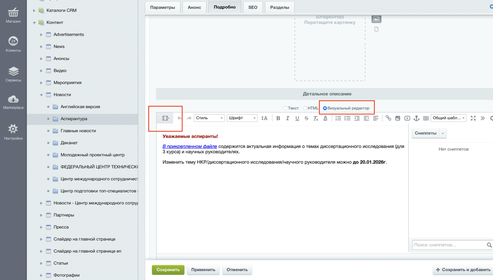The width and height of the screenshot is (493, 280).
Task: Switch to the Разделы tab
Action: 280,7
